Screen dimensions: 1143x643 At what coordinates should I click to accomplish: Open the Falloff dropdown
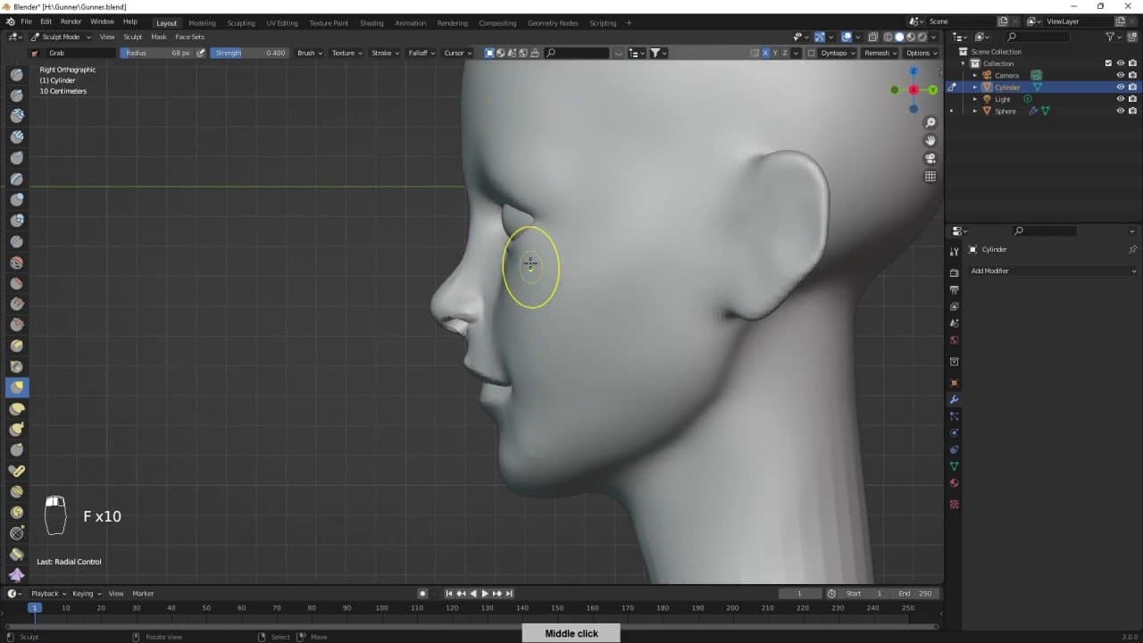[421, 53]
